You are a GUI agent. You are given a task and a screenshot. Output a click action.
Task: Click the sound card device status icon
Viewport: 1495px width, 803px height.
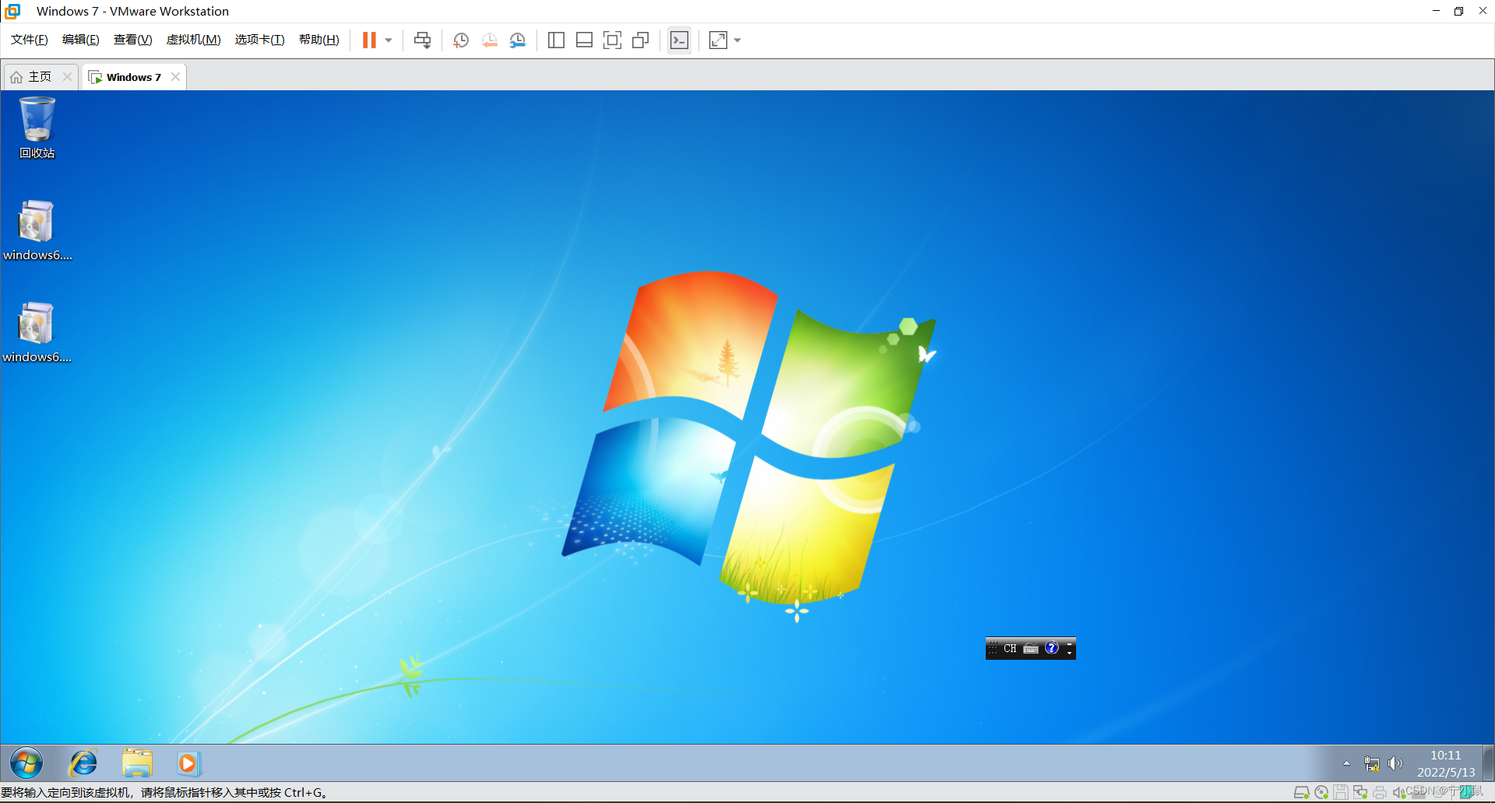(x=1398, y=793)
